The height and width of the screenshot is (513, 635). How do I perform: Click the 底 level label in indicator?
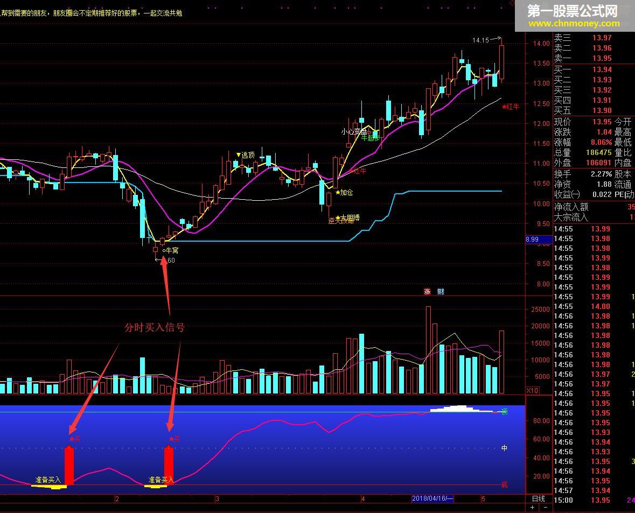click(505, 484)
